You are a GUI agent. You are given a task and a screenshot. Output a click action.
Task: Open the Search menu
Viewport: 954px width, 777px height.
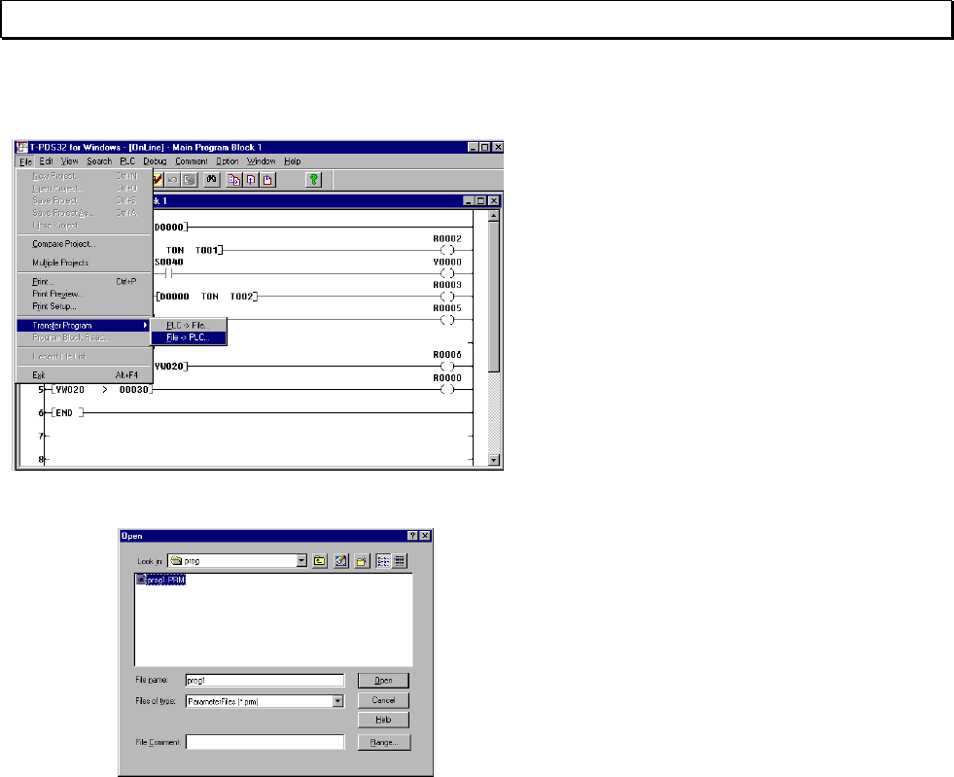pyautogui.click(x=99, y=161)
